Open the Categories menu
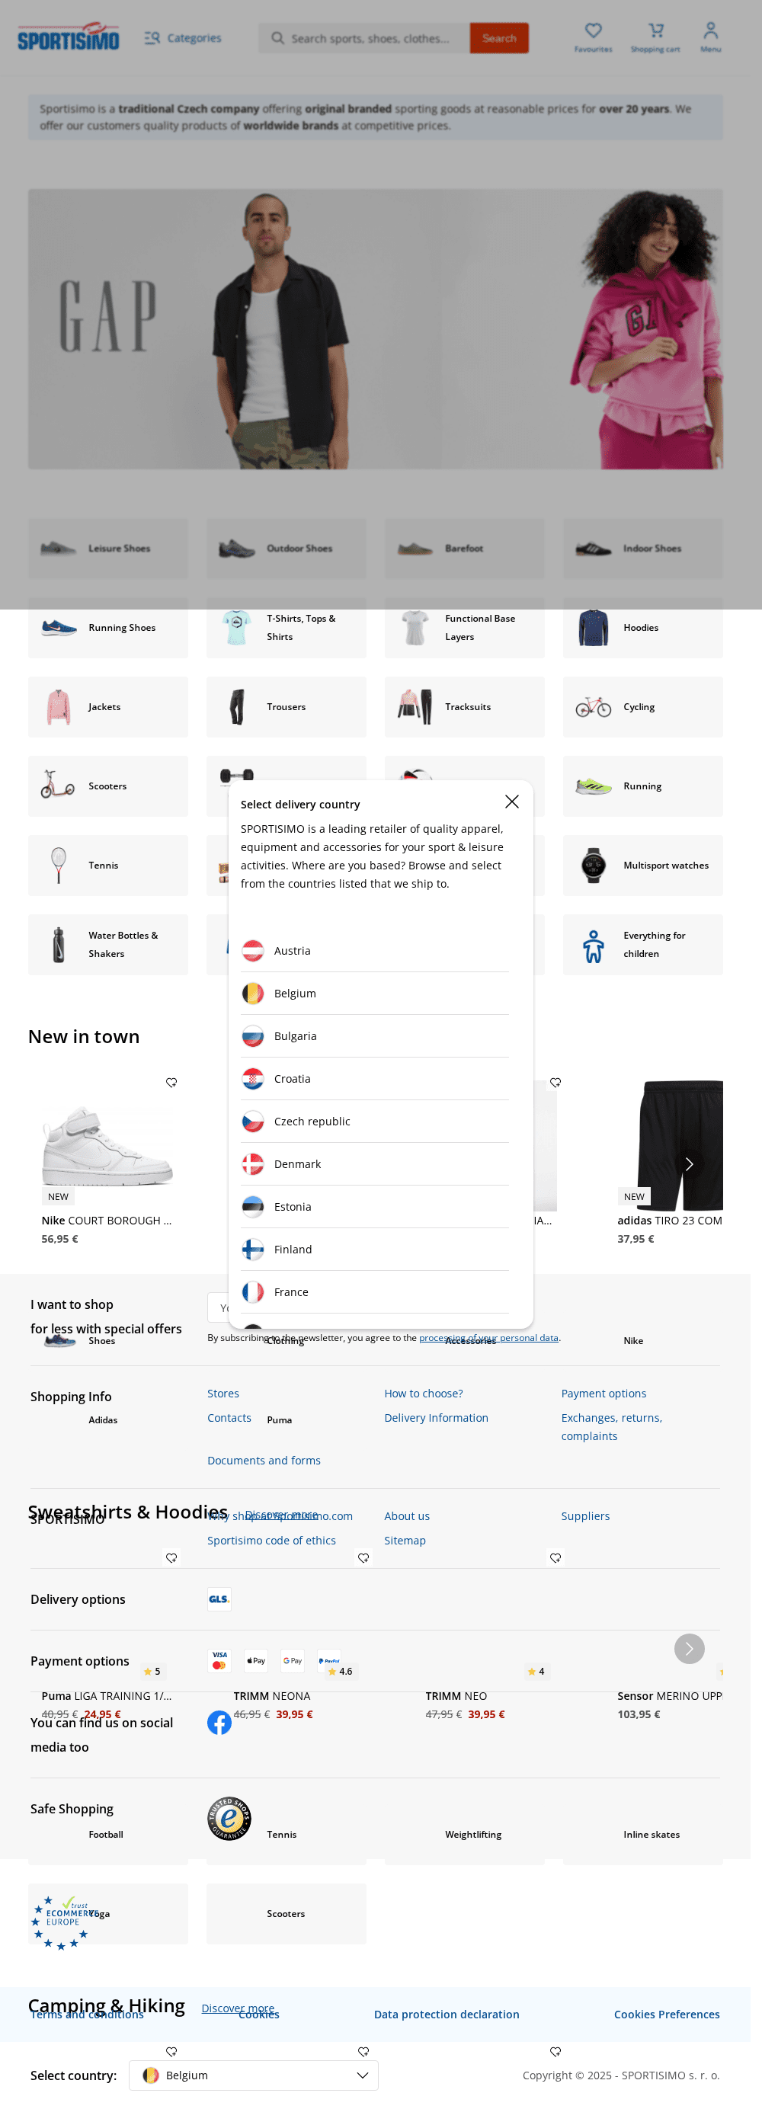The width and height of the screenshot is (762, 2109). 183,37
